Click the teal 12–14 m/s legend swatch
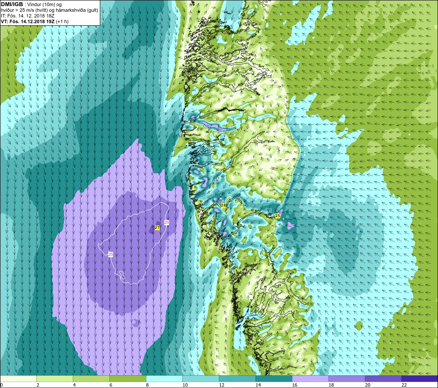438x388 pixels. pos(237,378)
